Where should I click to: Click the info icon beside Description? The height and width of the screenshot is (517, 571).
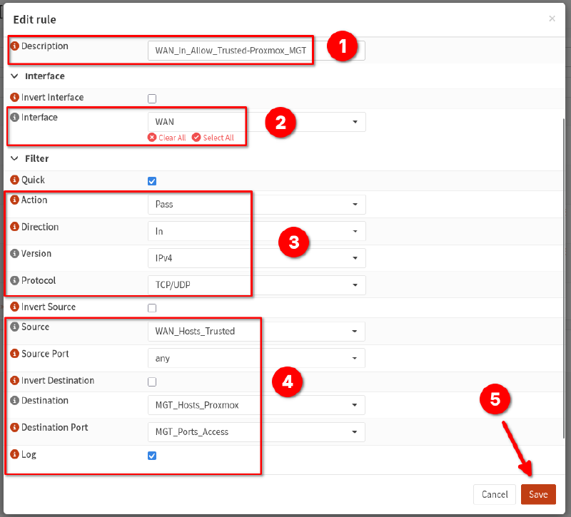pos(14,46)
